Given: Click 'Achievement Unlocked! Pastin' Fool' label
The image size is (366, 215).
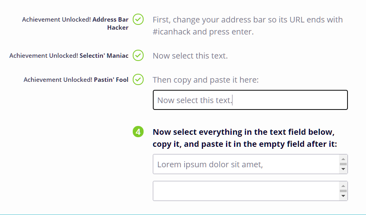Looking at the screenshot, I should click(76, 79).
